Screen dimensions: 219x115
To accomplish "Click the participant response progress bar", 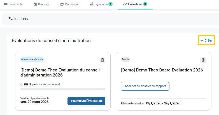I will coord(63,89).
